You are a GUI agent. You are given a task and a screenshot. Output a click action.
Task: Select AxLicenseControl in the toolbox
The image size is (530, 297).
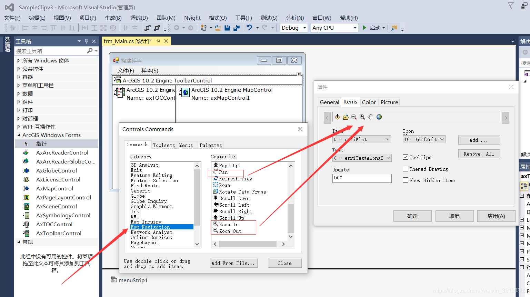[58, 179]
